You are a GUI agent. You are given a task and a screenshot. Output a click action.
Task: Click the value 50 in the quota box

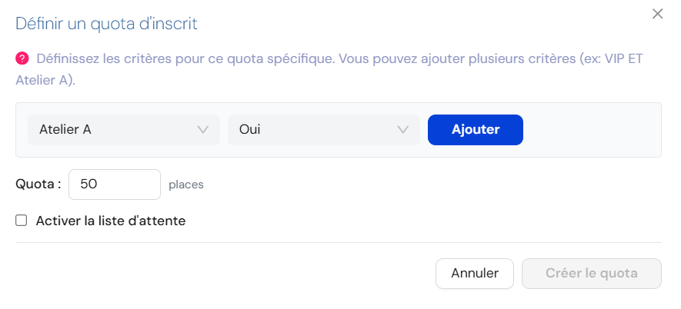tap(88, 184)
